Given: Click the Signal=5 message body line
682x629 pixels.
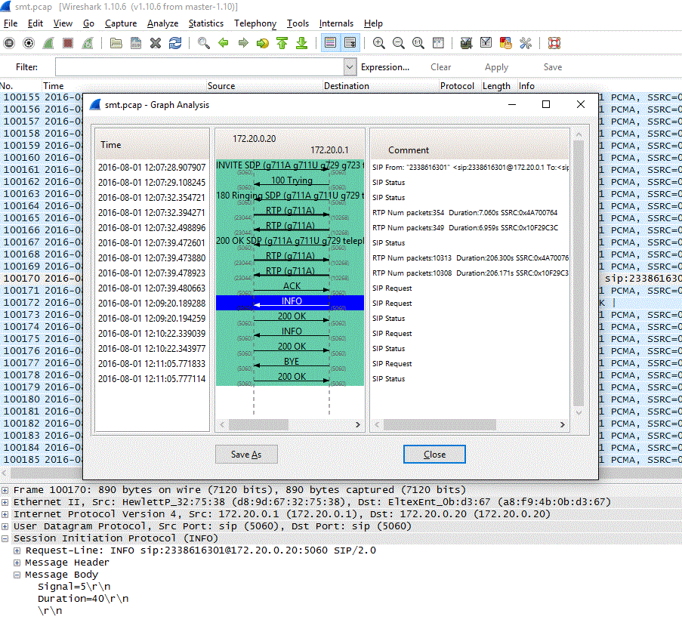Looking at the screenshot, I should [x=74, y=587].
